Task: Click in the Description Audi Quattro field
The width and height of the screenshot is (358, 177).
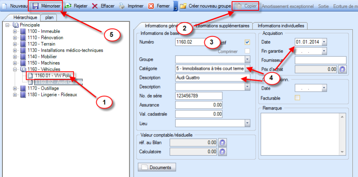Action: coord(213,78)
